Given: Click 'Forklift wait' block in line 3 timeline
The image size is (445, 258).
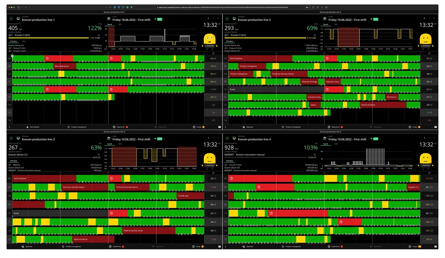Looking at the screenshot, I should [x=190, y=196].
